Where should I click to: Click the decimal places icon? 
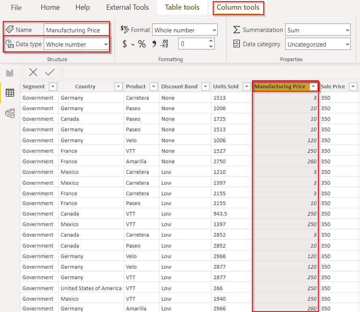(x=165, y=44)
